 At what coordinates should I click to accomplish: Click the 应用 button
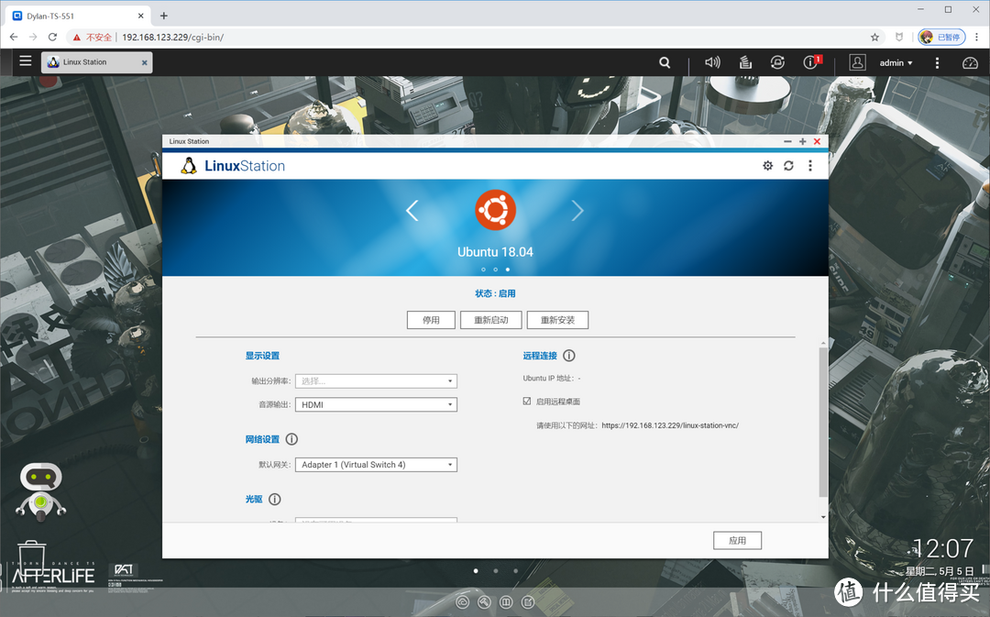click(x=737, y=541)
